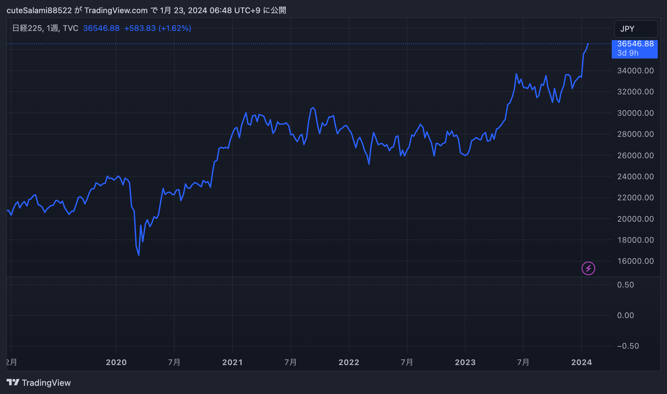Click the 20000.00 price axis label
This screenshot has width=667, height=394.
click(635, 219)
